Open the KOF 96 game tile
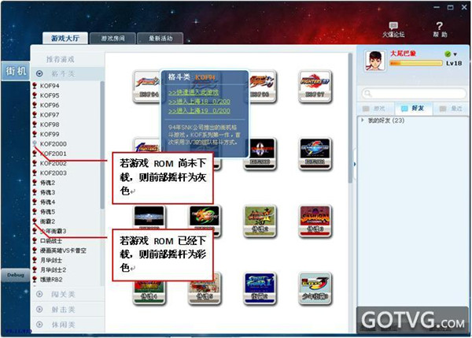Viewport: 472px width, 338px height. [260, 86]
